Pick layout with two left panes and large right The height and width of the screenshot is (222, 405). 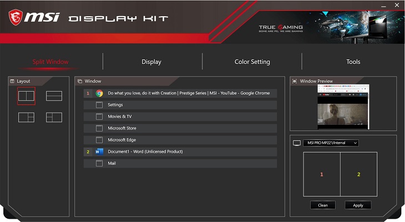[54, 117]
